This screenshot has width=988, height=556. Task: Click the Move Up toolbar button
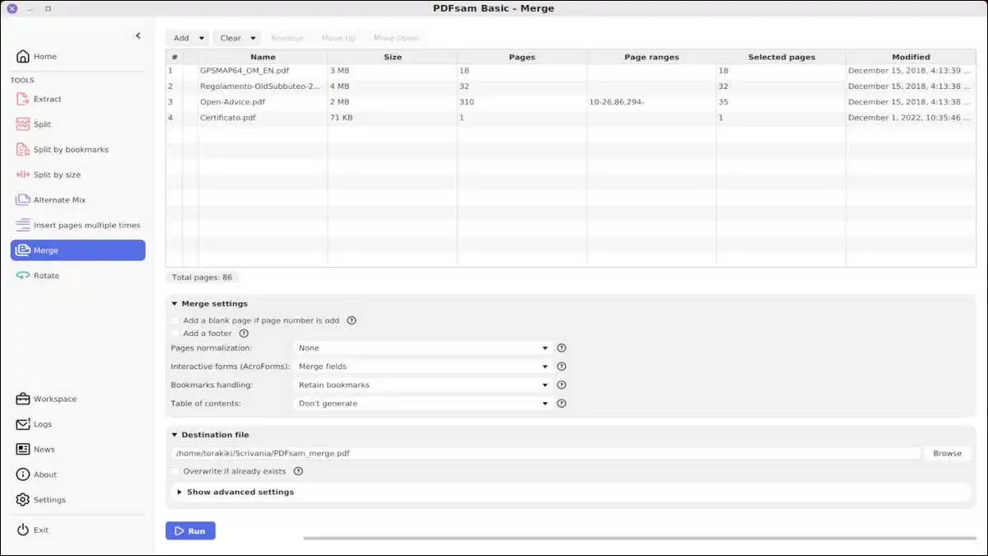click(338, 38)
